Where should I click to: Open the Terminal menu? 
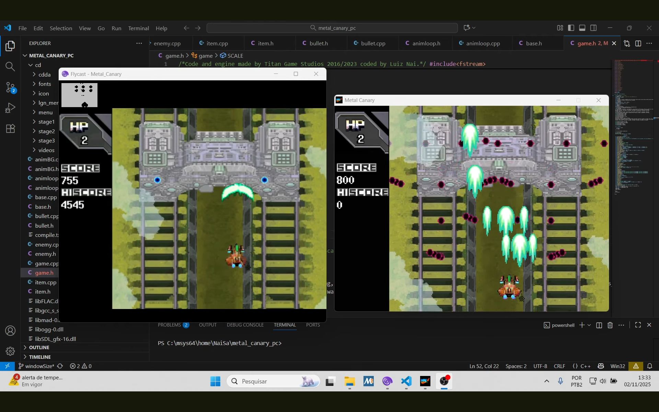[x=138, y=28]
